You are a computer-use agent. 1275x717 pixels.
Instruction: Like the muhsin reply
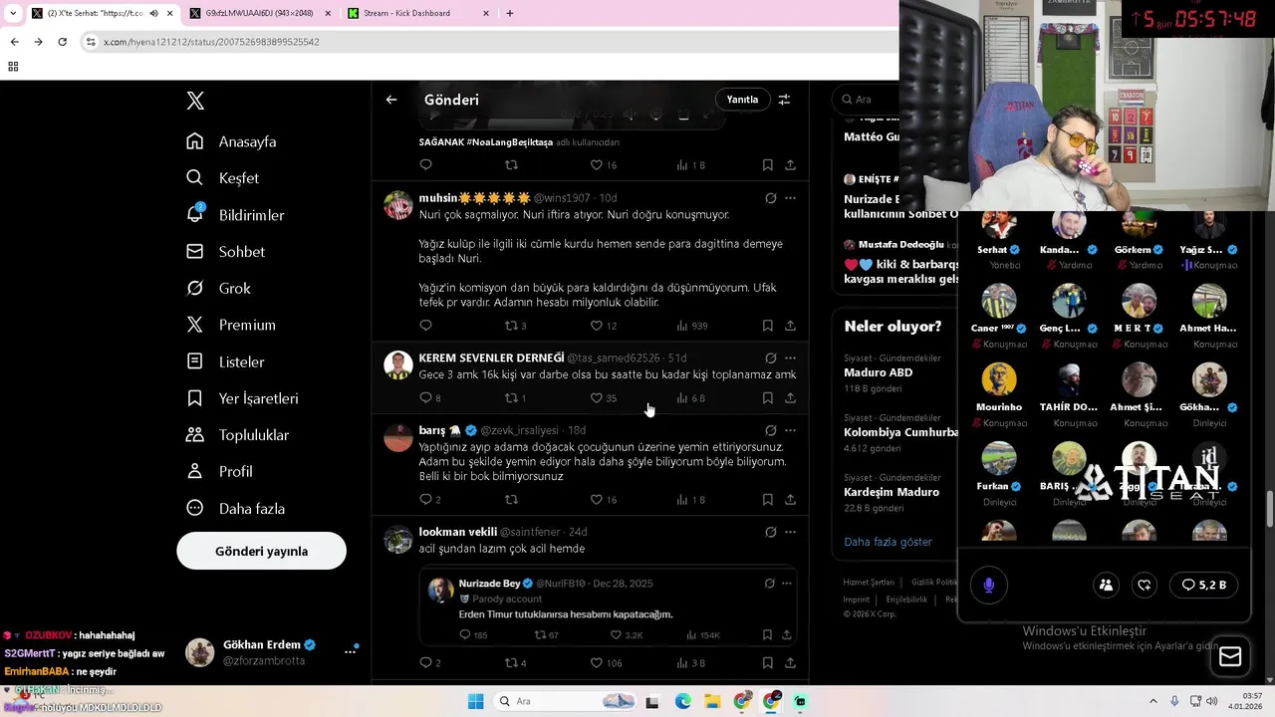[x=596, y=326]
